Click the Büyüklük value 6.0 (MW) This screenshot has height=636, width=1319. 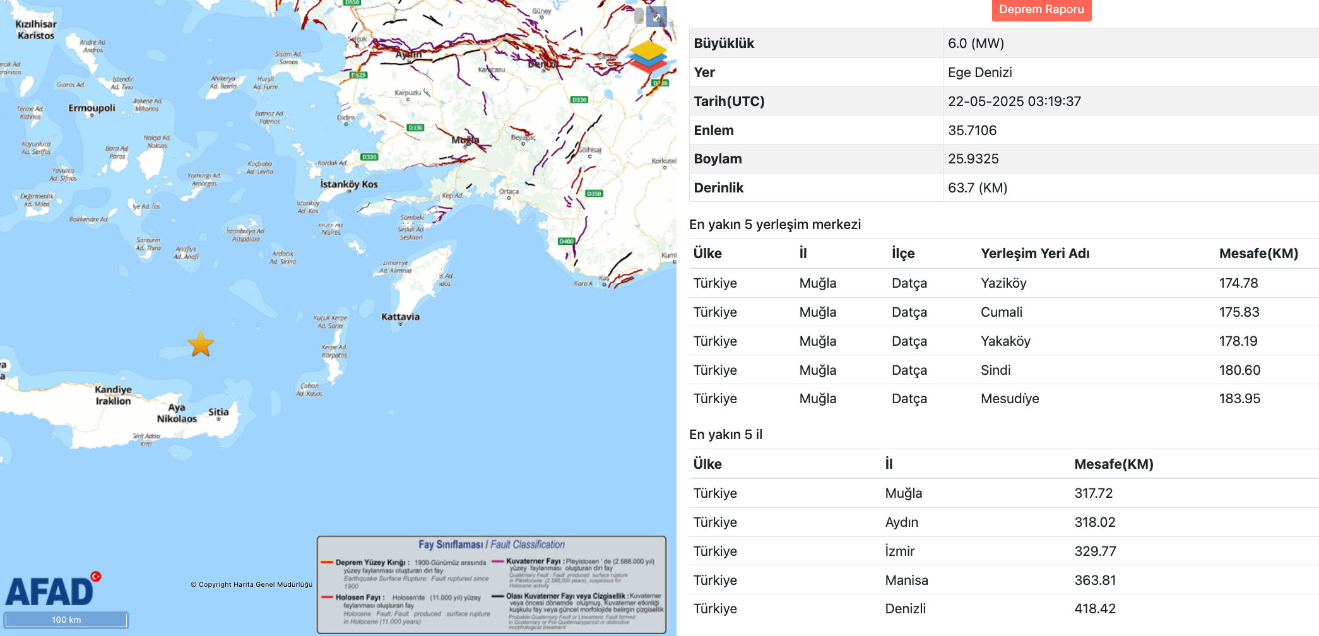976,44
